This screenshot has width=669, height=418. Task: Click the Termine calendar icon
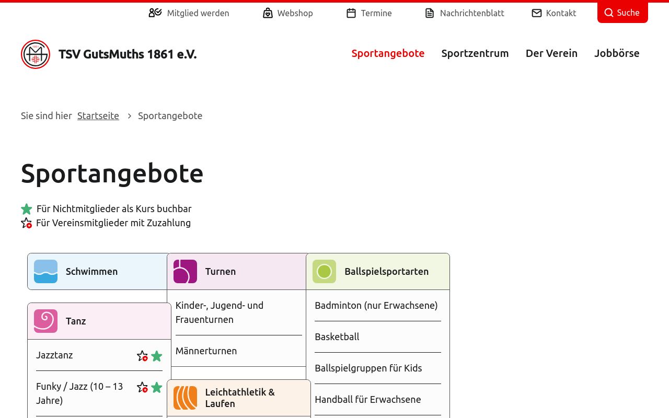[351, 13]
